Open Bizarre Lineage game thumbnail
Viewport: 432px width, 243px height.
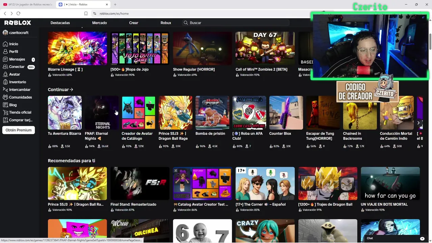point(77,48)
